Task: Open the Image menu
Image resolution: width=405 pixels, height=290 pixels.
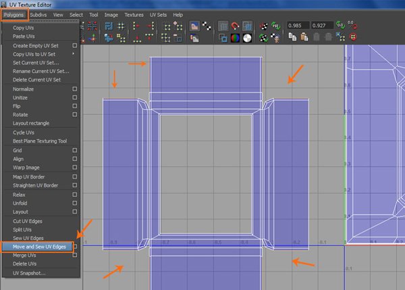Action: (x=111, y=15)
